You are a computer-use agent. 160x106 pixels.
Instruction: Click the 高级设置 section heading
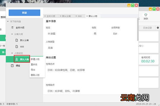click(x=51, y=57)
